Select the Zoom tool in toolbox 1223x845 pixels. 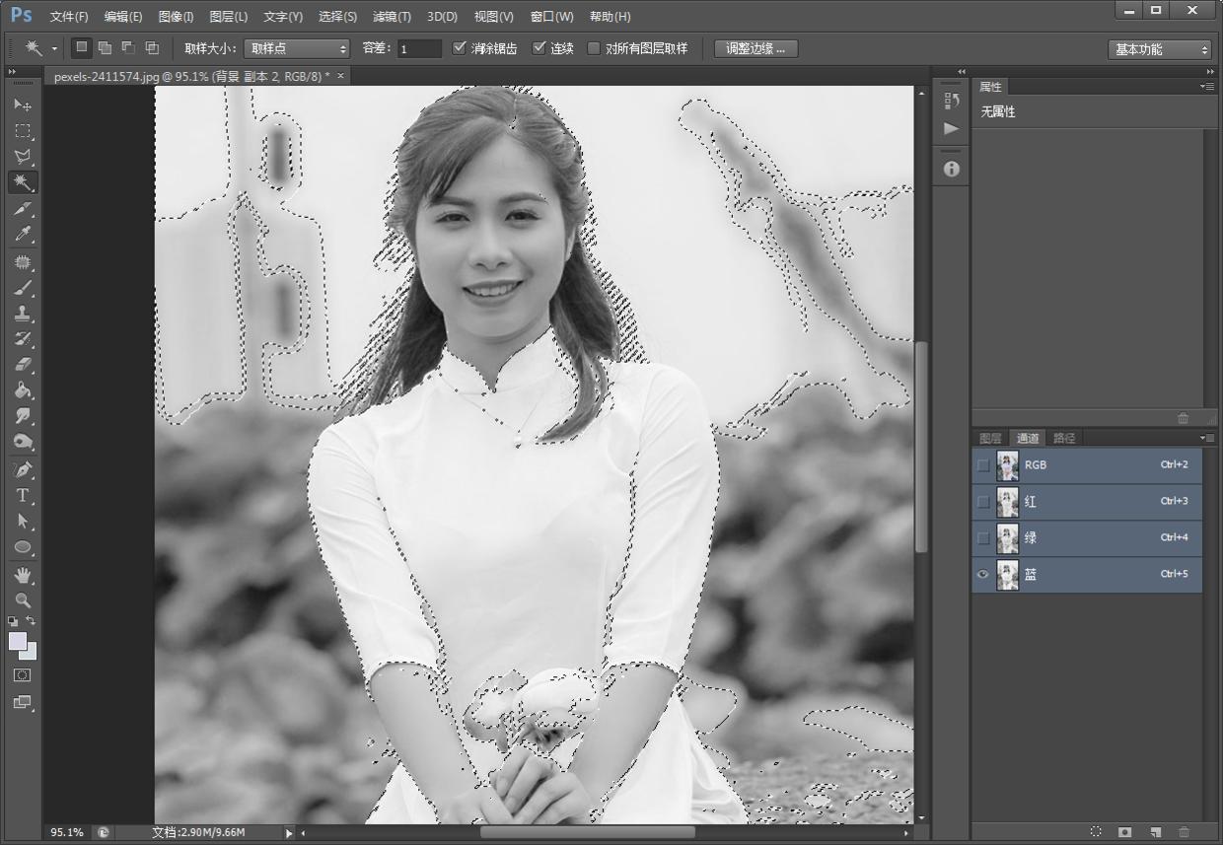[23, 599]
